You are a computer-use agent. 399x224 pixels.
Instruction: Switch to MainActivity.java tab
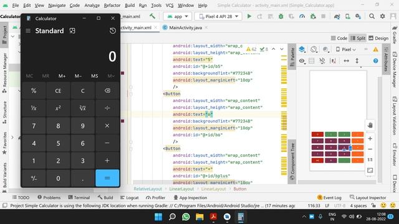[x=185, y=27]
